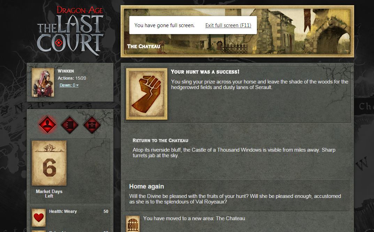Open the inventory chest diamond icon
The image size is (374, 232).
click(92, 125)
